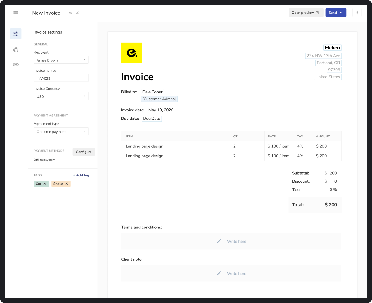
Task: Edit the country United States
Action: [x=328, y=77]
